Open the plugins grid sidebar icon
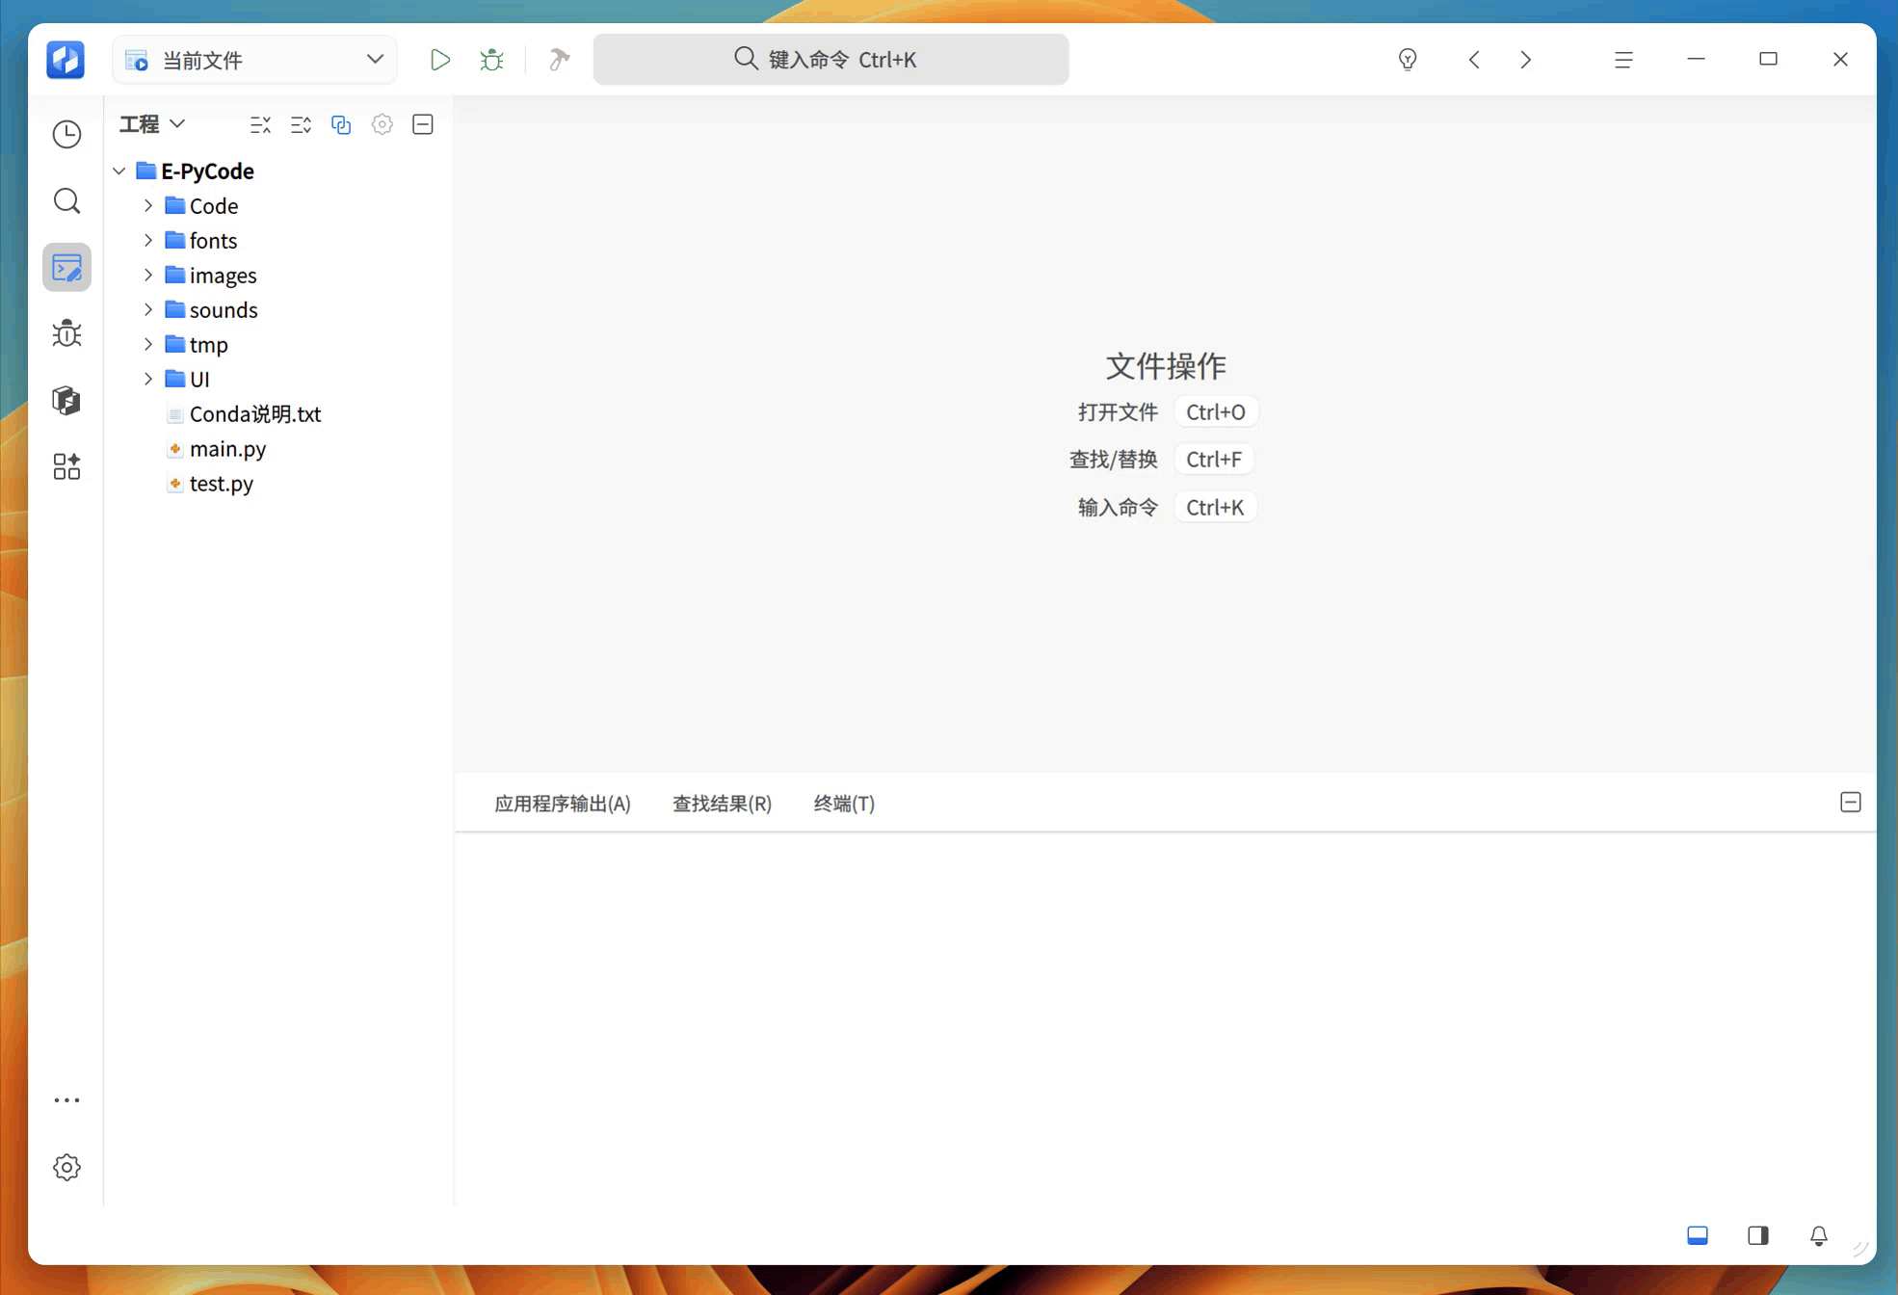 tap(66, 466)
